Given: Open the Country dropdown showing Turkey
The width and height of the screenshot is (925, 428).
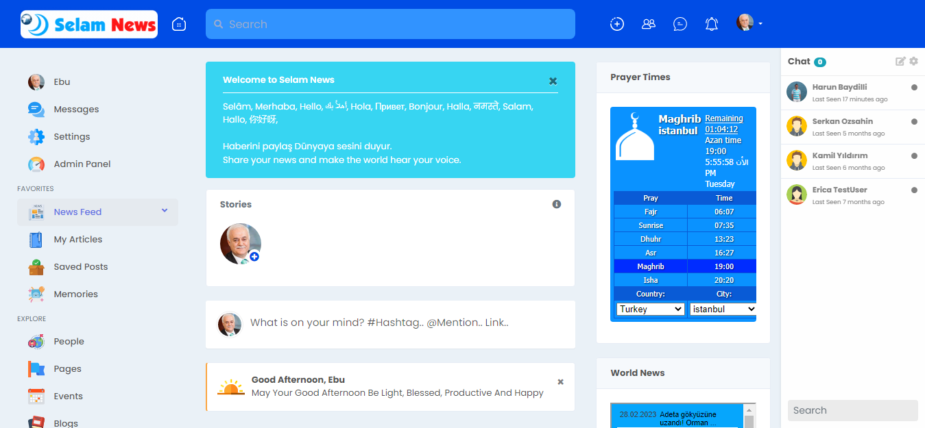Looking at the screenshot, I should click(x=650, y=309).
